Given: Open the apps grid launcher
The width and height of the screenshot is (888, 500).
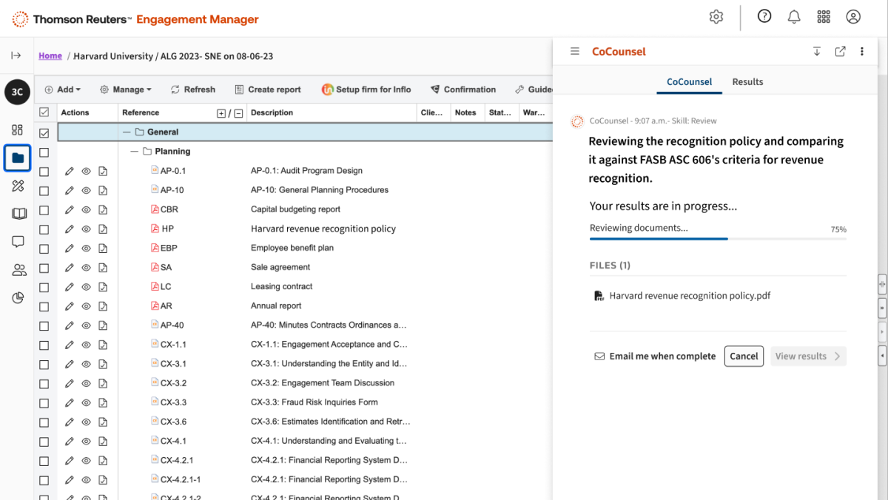Looking at the screenshot, I should pos(824,17).
